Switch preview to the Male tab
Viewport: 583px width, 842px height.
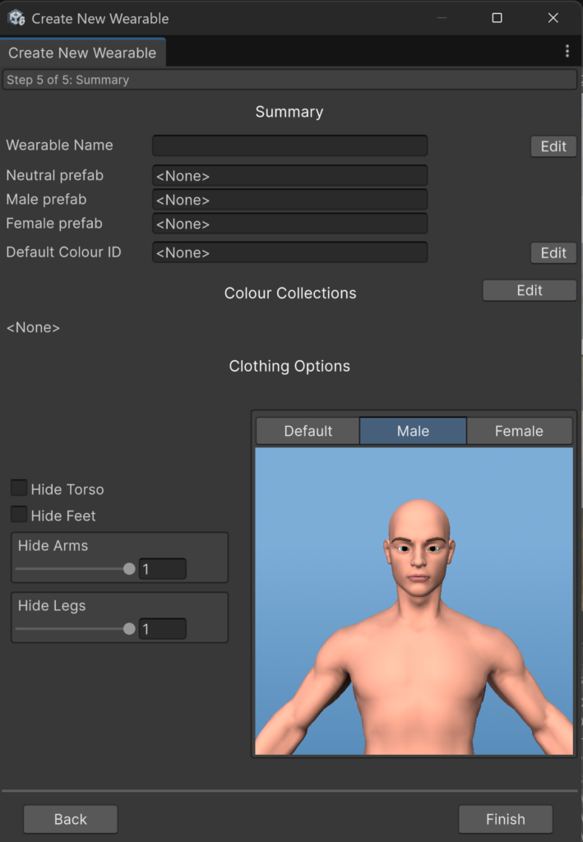tap(413, 431)
